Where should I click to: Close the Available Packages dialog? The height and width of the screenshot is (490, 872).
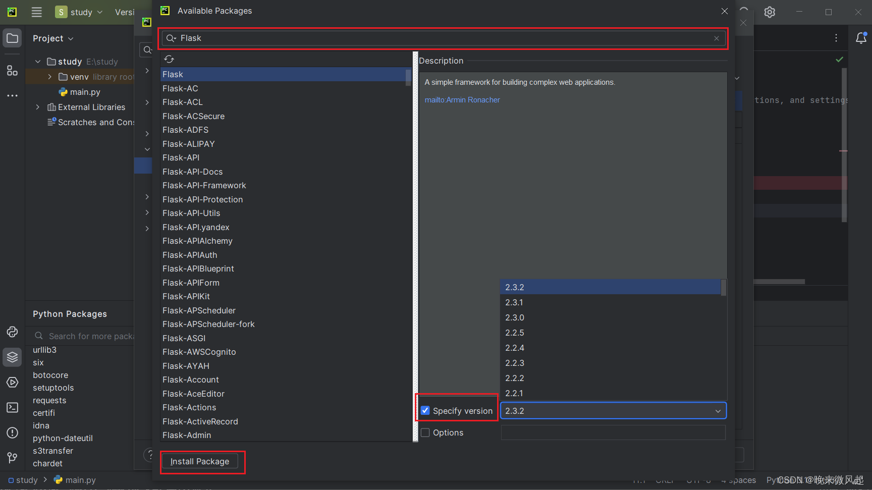(x=725, y=11)
